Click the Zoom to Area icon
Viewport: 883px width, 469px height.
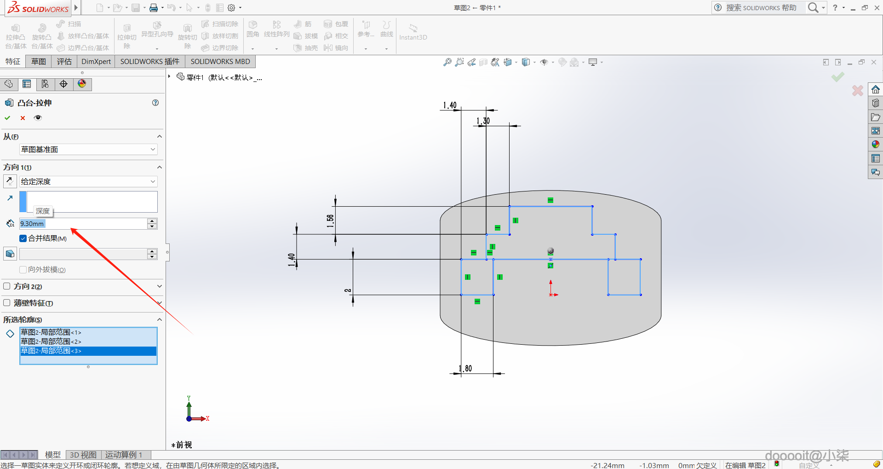click(459, 62)
